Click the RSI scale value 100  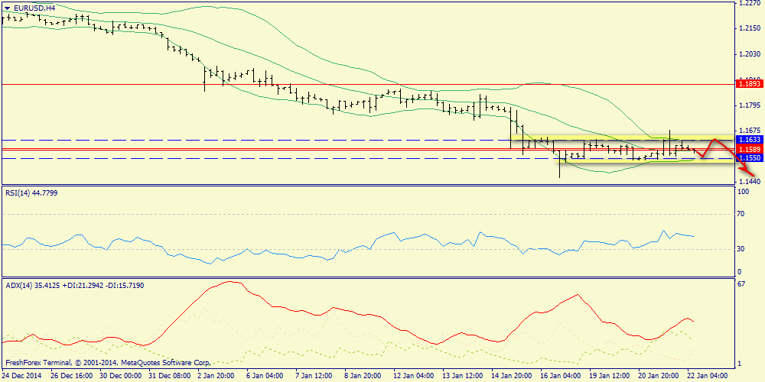coord(744,193)
